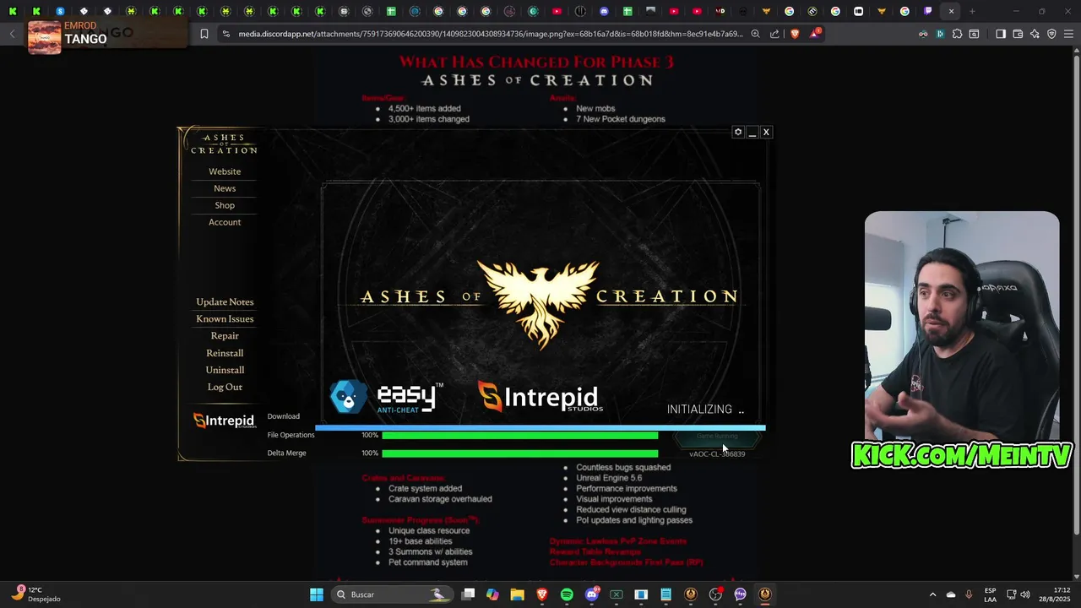Click the browser back arrow
This screenshot has height=608, width=1081.
tap(12, 34)
